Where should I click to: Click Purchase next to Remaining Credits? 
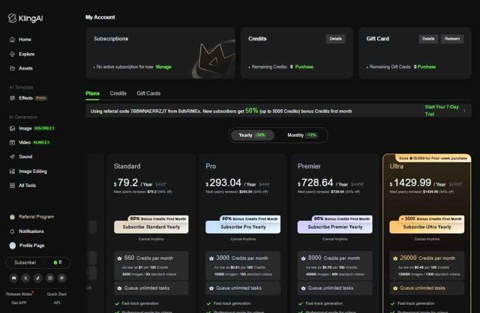(304, 67)
